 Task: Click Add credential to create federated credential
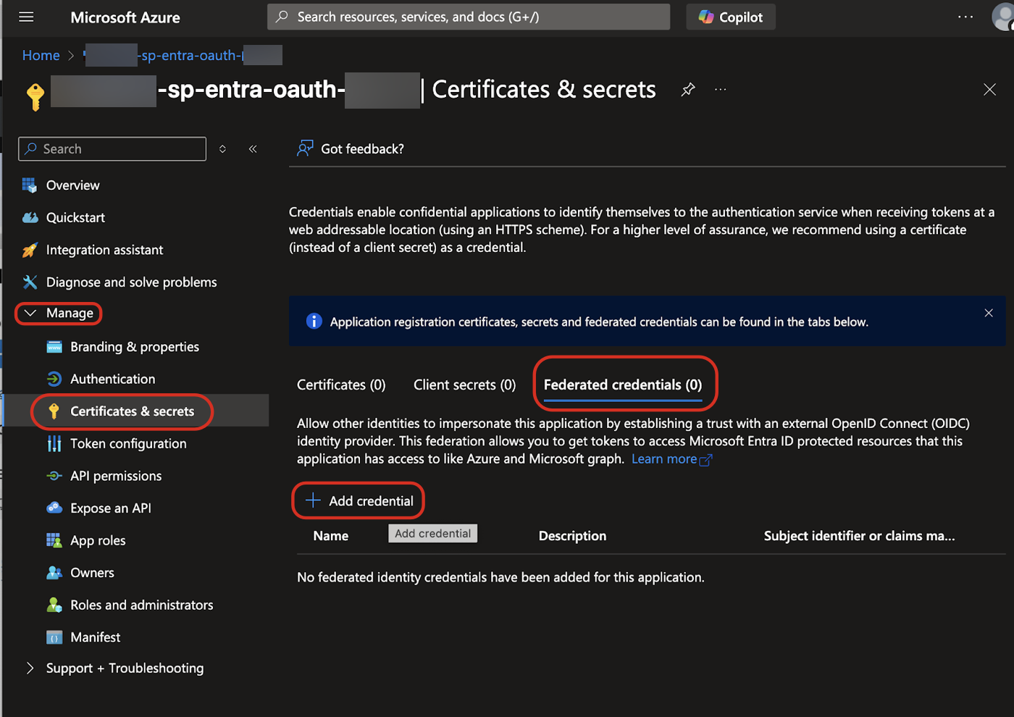(358, 500)
